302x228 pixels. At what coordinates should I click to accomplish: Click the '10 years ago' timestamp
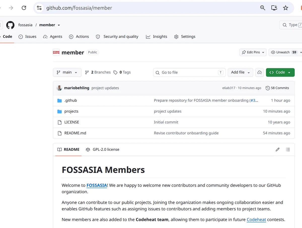click(279, 122)
